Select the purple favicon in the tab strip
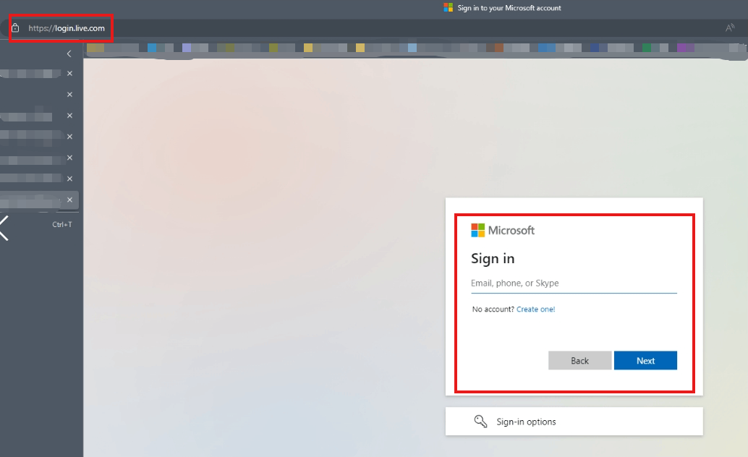The height and width of the screenshot is (457, 748). tap(683, 47)
